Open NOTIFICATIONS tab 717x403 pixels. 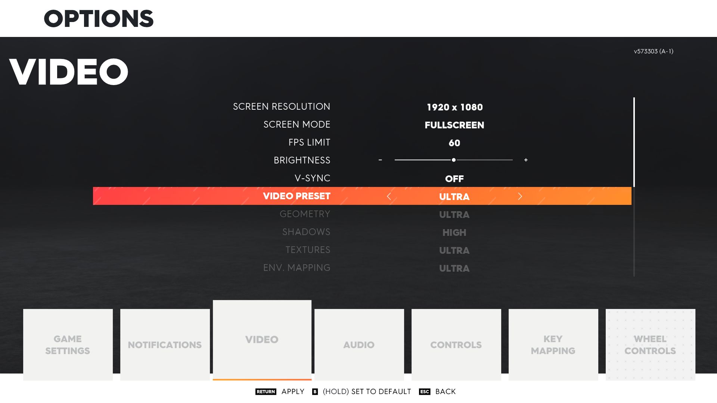click(x=164, y=345)
